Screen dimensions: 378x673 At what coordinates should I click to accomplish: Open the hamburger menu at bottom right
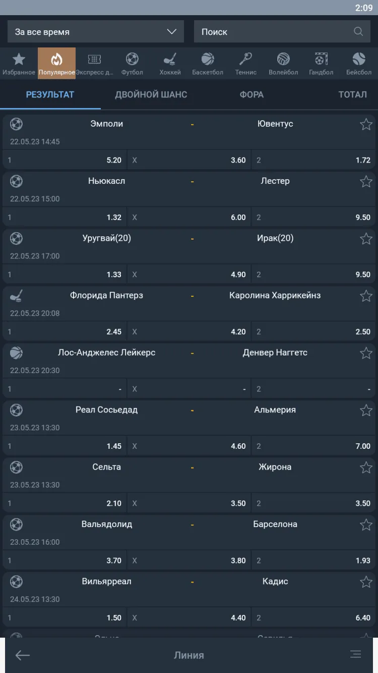coord(356,654)
